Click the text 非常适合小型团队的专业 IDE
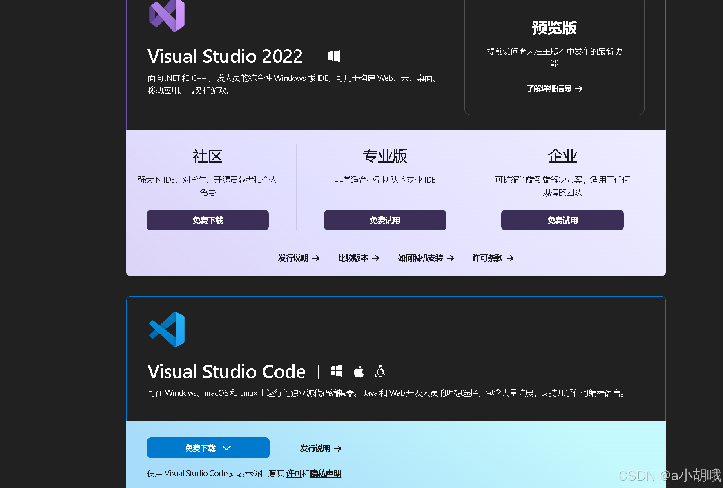Viewport: 723px width, 488px height. 385,180
